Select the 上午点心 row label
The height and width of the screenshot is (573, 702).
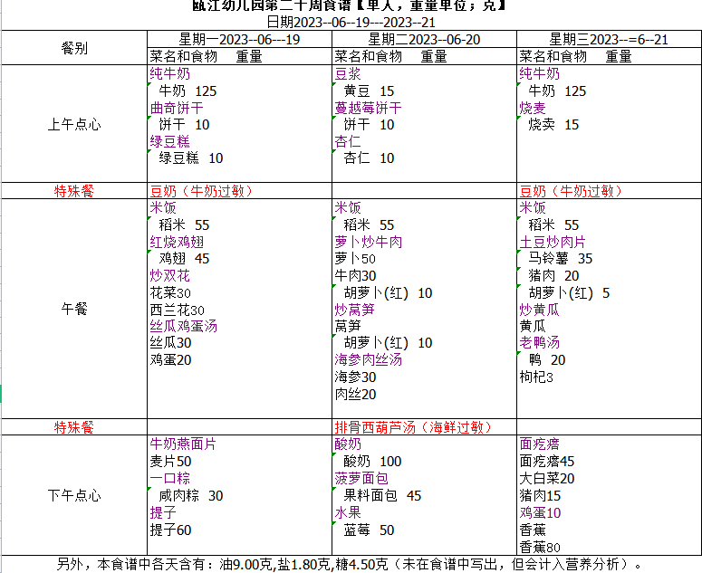(x=74, y=124)
